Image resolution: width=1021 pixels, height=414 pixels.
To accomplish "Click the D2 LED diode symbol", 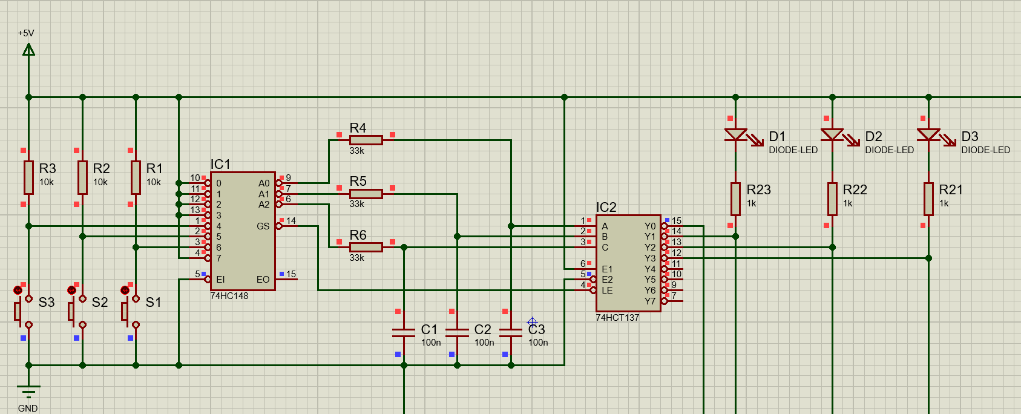I will tap(832, 135).
